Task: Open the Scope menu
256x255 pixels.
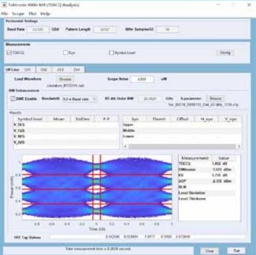Action: (18, 14)
